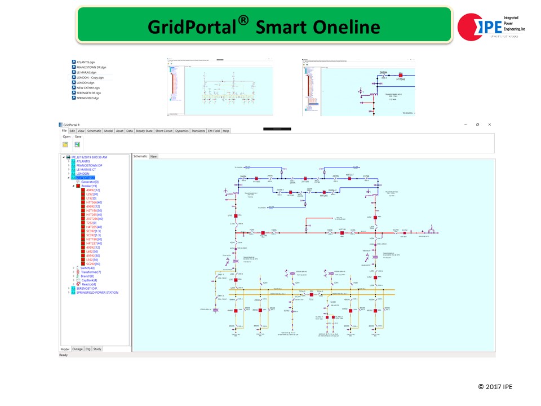Collapse the IPE project root node
The image size is (541, 406).
coord(64,157)
